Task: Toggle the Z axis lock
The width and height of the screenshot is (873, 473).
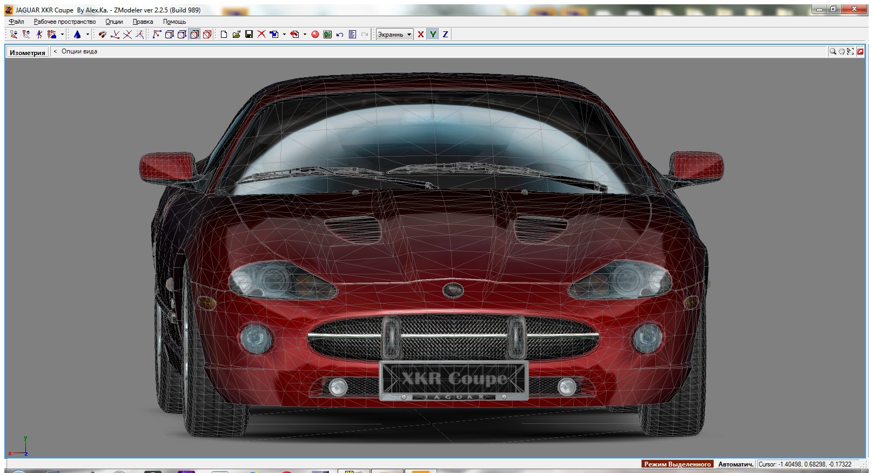Action: coord(445,34)
